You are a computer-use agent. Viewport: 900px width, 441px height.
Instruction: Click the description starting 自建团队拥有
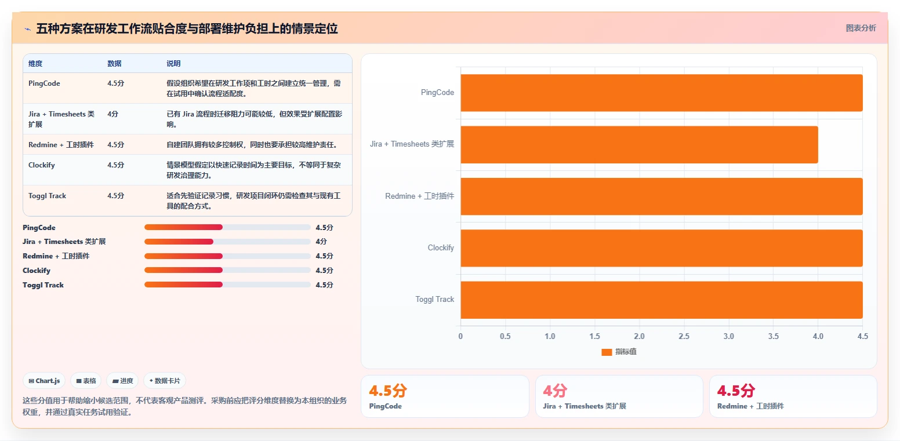tap(252, 145)
